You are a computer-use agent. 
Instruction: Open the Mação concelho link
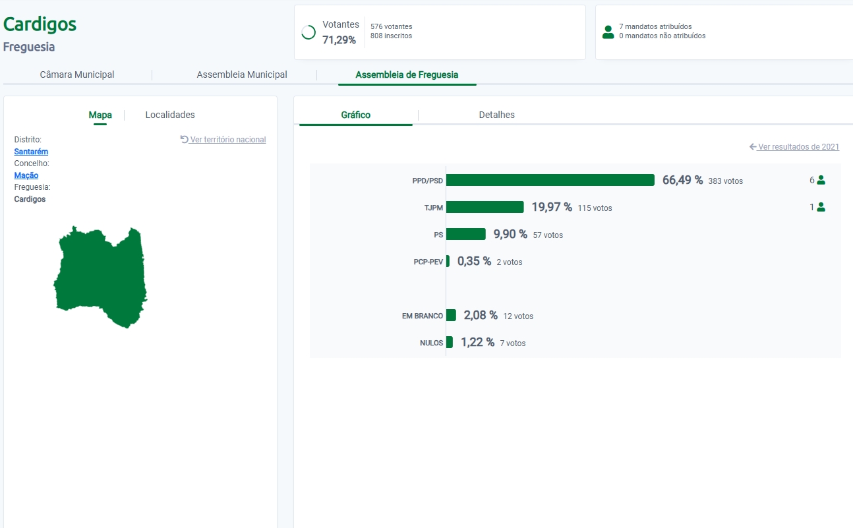[26, 175]
